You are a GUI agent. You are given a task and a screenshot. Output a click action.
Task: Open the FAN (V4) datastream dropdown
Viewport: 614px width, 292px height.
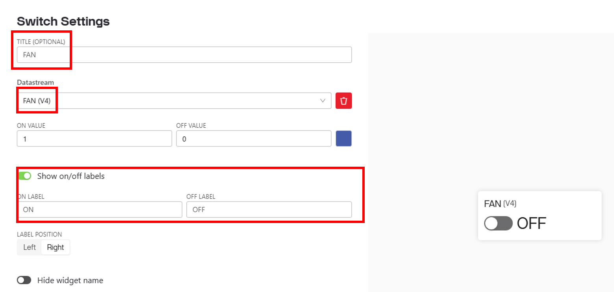[174, 101]
